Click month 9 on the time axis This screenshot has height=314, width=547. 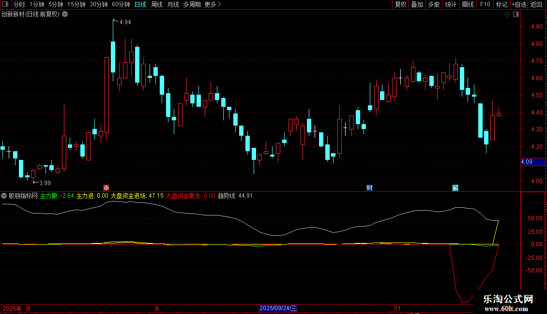coord(157,308)
